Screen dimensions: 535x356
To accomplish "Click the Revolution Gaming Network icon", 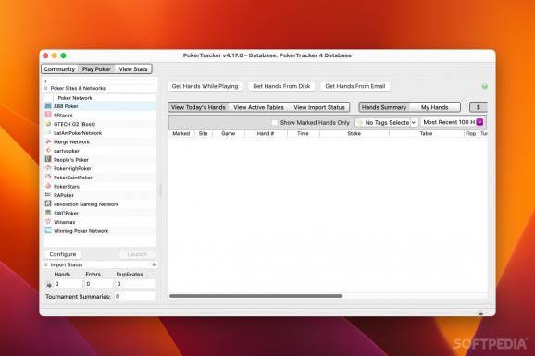I will pyautogui.click(x=48, y=204).
